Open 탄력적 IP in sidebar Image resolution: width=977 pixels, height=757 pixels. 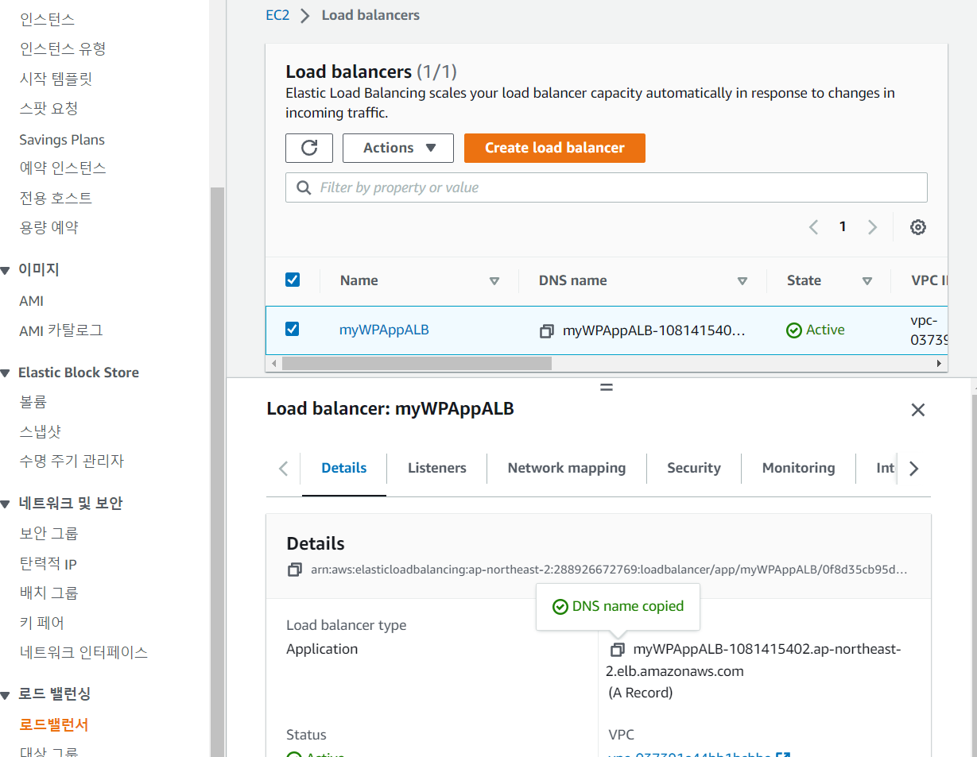point(48,564)
